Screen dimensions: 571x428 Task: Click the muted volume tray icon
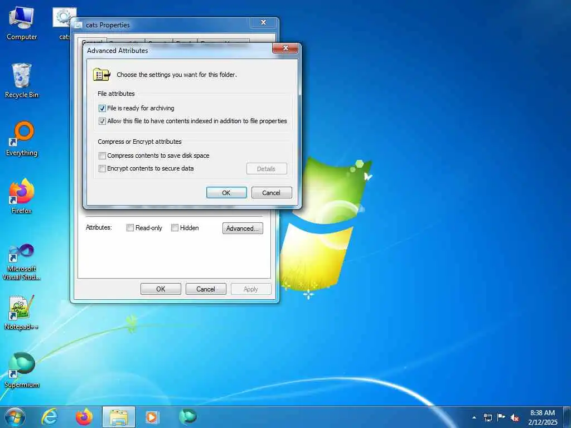515,417
